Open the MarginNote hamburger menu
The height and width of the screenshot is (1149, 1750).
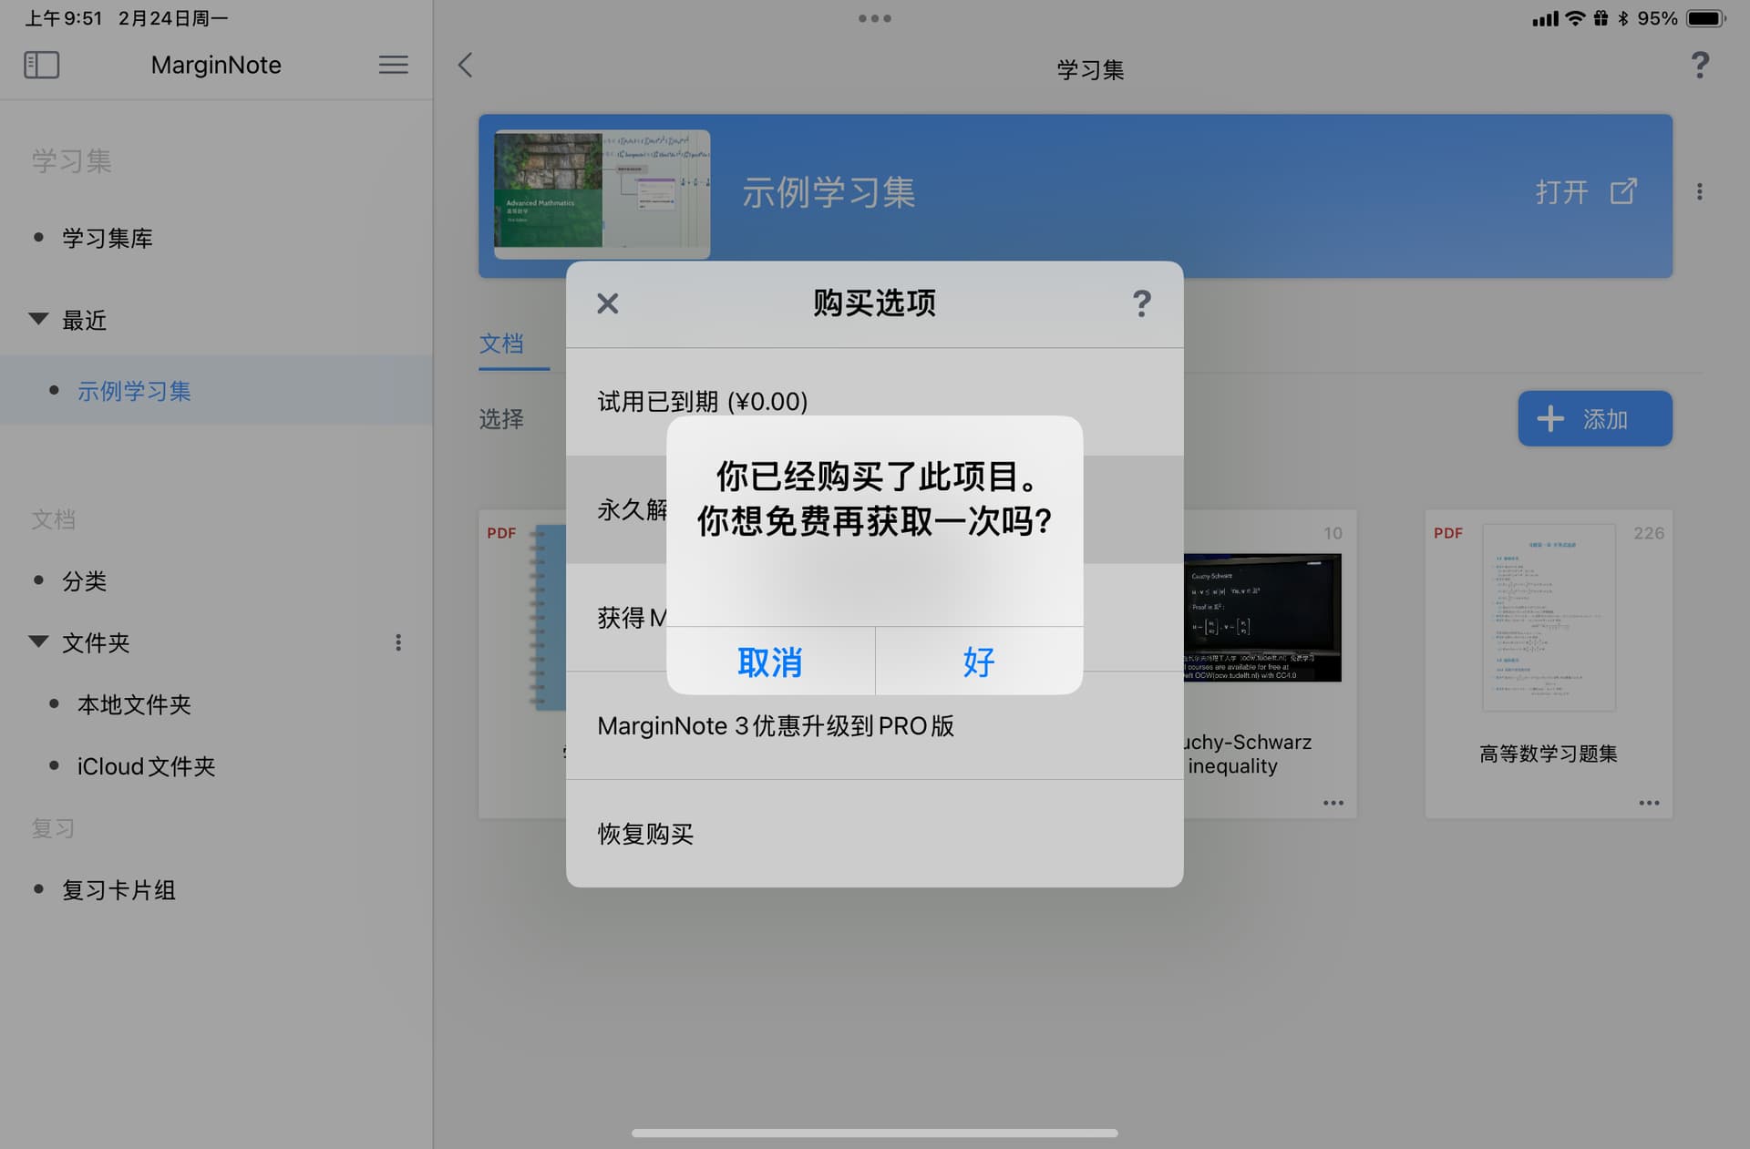393,65
